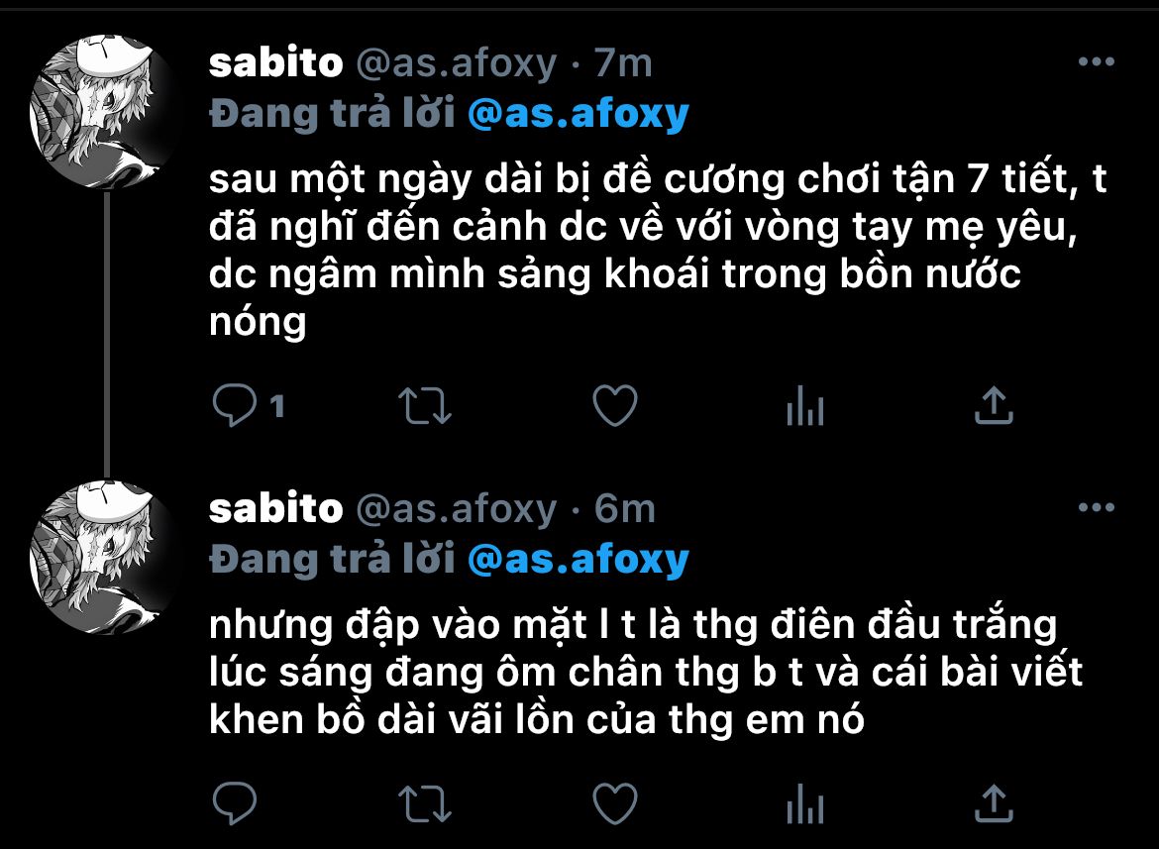
Task: Open the second tweet's three-dot menu
Action: click(x=1097, y=507)
